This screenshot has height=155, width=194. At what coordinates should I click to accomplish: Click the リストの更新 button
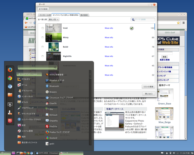(x=148, y=87)
